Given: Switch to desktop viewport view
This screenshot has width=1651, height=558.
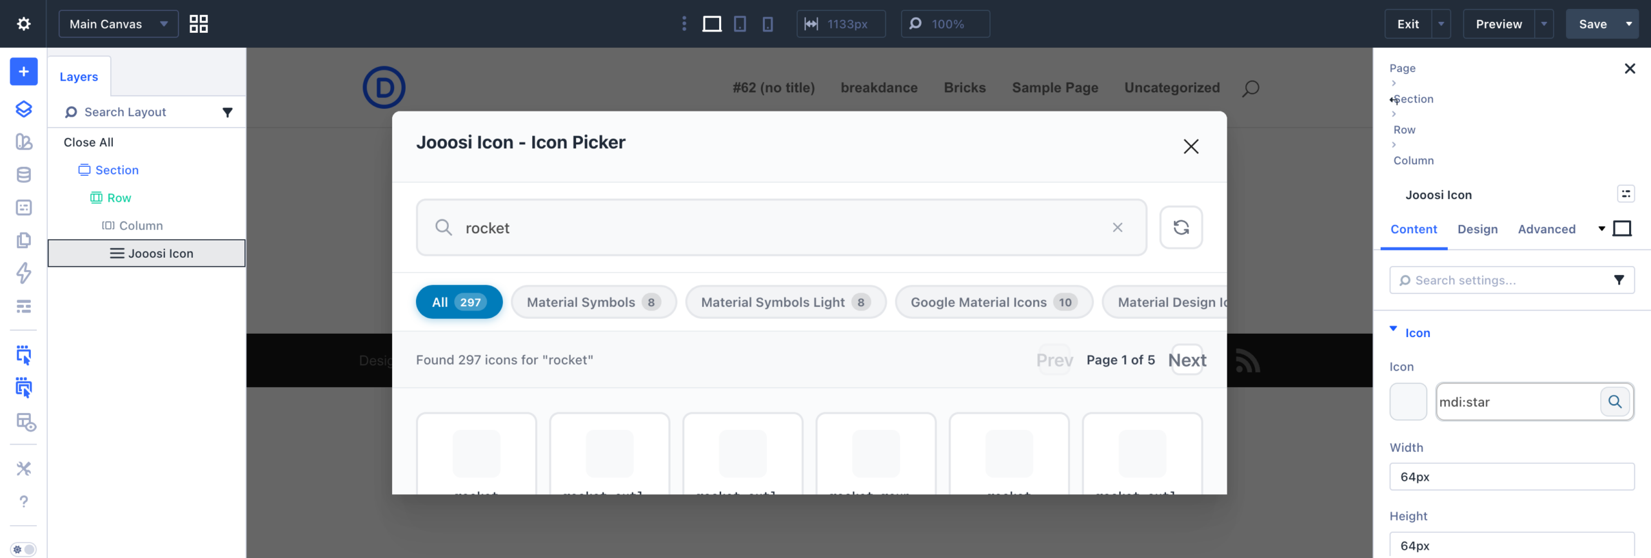Looking at the screenshot, I should 712,24.
